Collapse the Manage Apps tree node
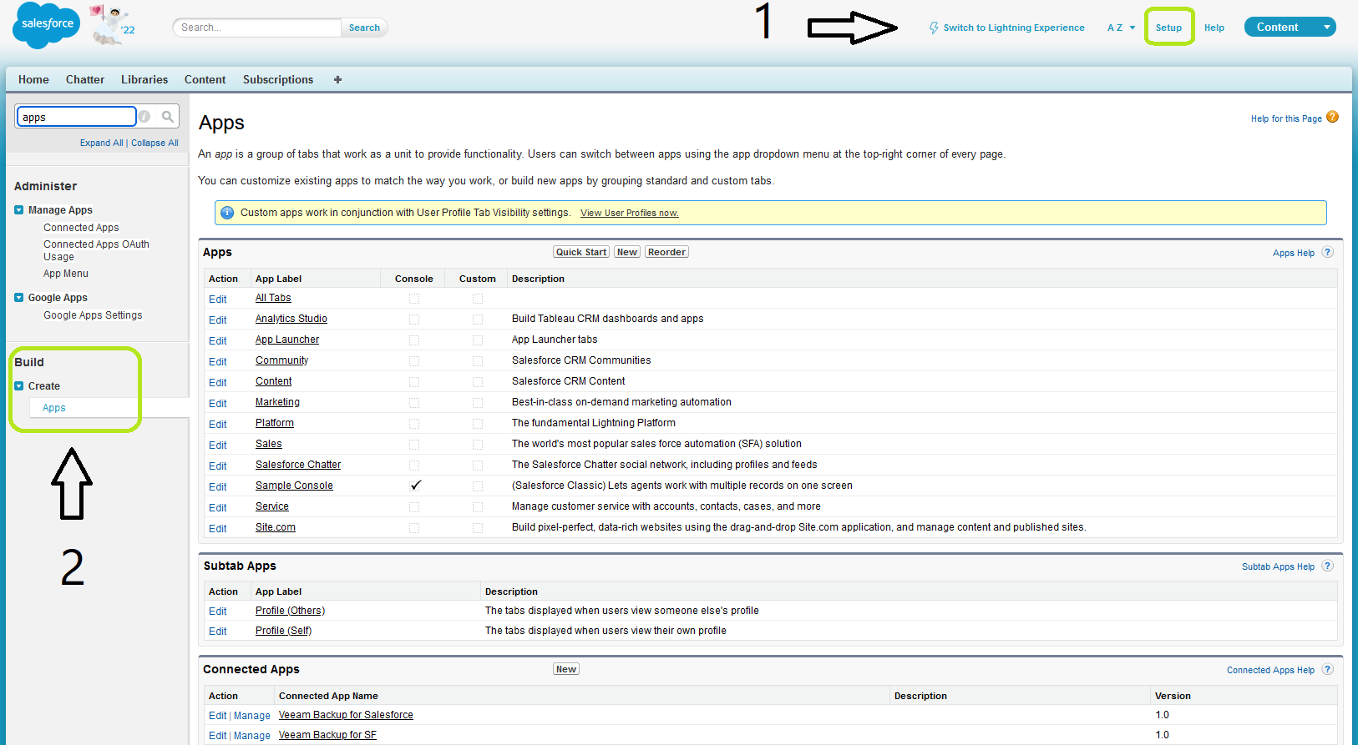The height and width of the screenshot is (745, 1358). click(19, 210)
